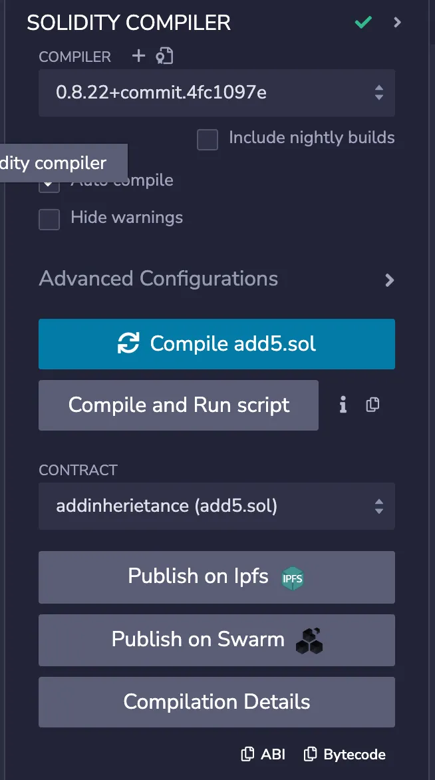Publish the contract on Ipfs

pyautogui.click(x=217, y=577)
